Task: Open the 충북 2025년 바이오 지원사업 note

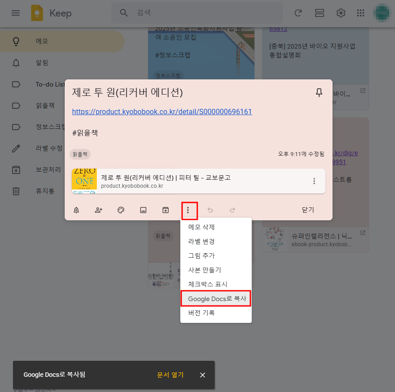Action: pos(312,50)
